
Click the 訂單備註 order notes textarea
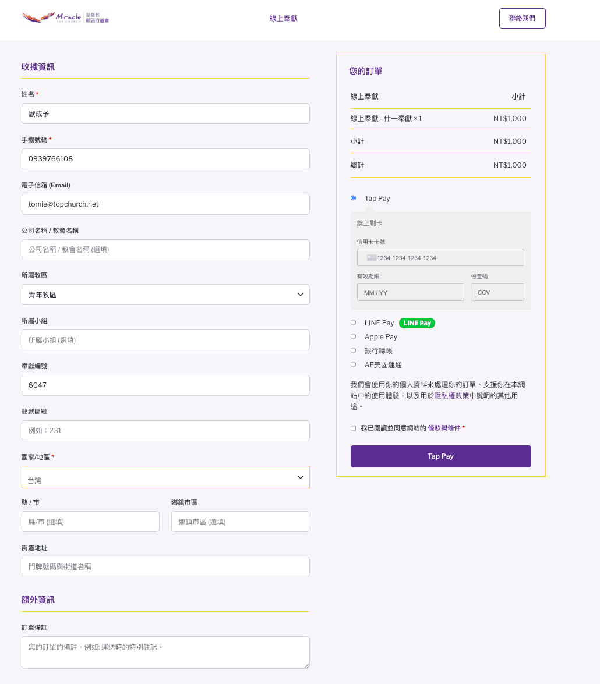coord(165,652)
